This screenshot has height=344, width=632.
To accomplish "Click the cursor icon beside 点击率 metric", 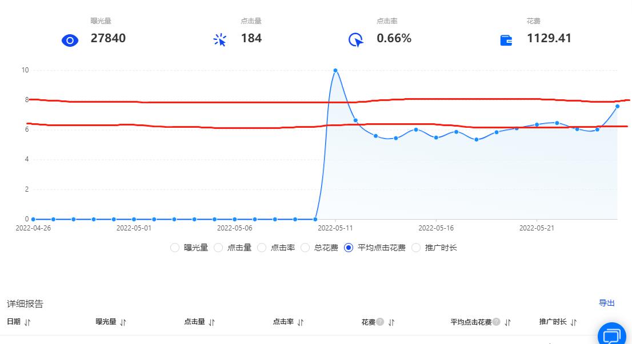I will [355, 40].
